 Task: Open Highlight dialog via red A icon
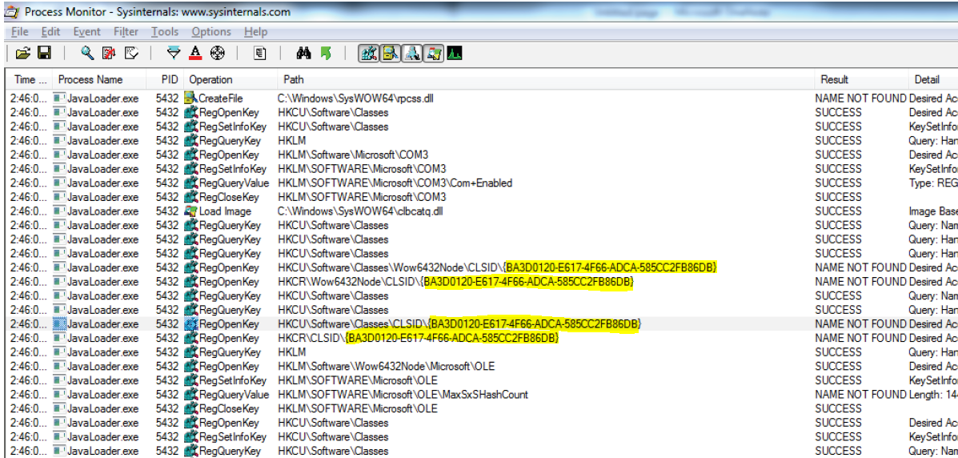coord(195,54)
